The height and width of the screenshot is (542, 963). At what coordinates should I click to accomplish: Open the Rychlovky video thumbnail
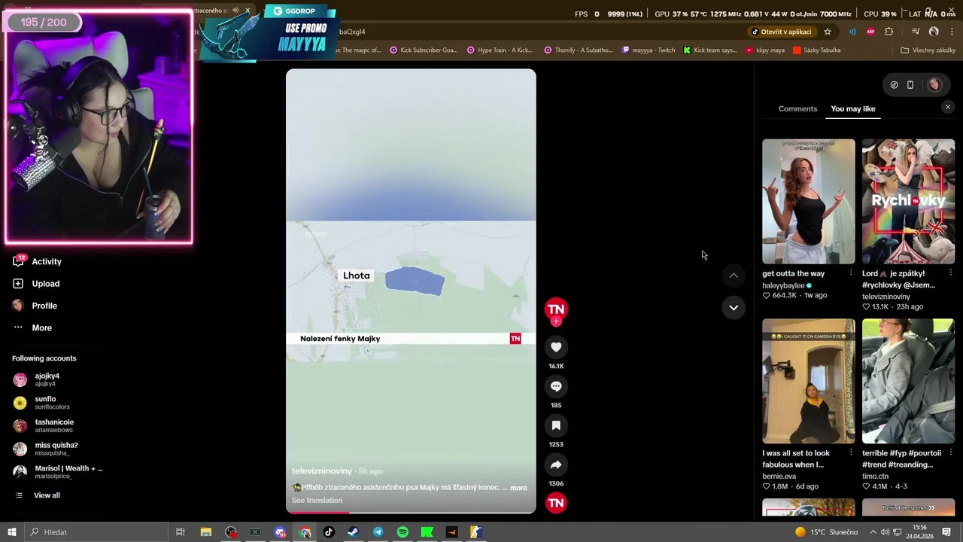(x=908, y=201)
